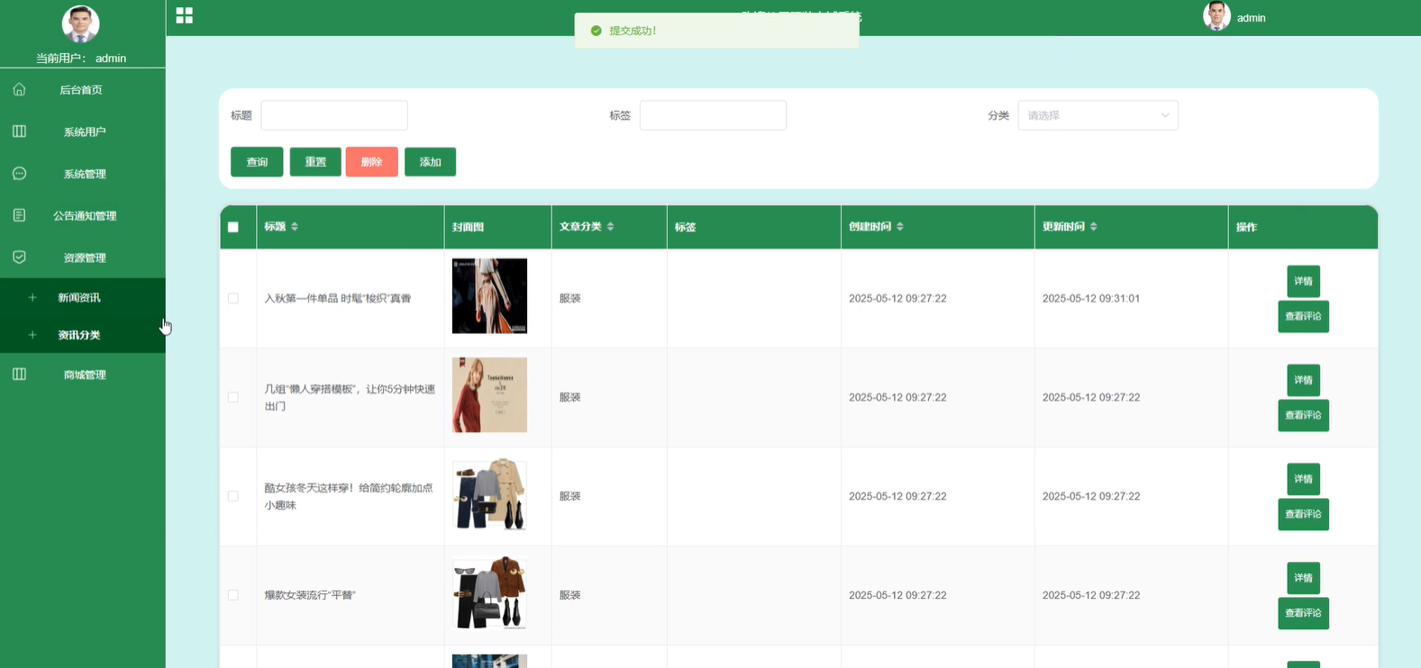
Task: Open 详情 for 入秋第一件单品 row
Action: [1303, 281]
